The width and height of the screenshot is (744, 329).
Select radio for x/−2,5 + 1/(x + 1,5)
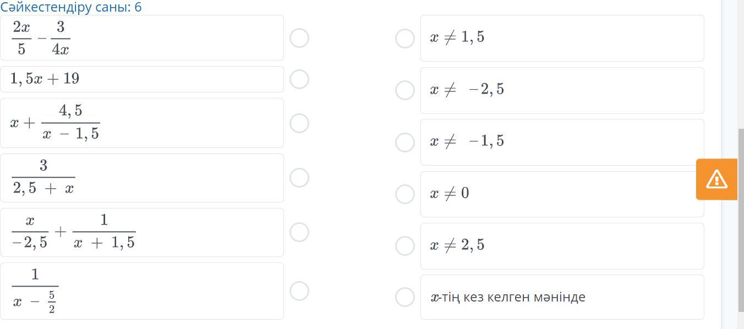(x=299, y=232)
